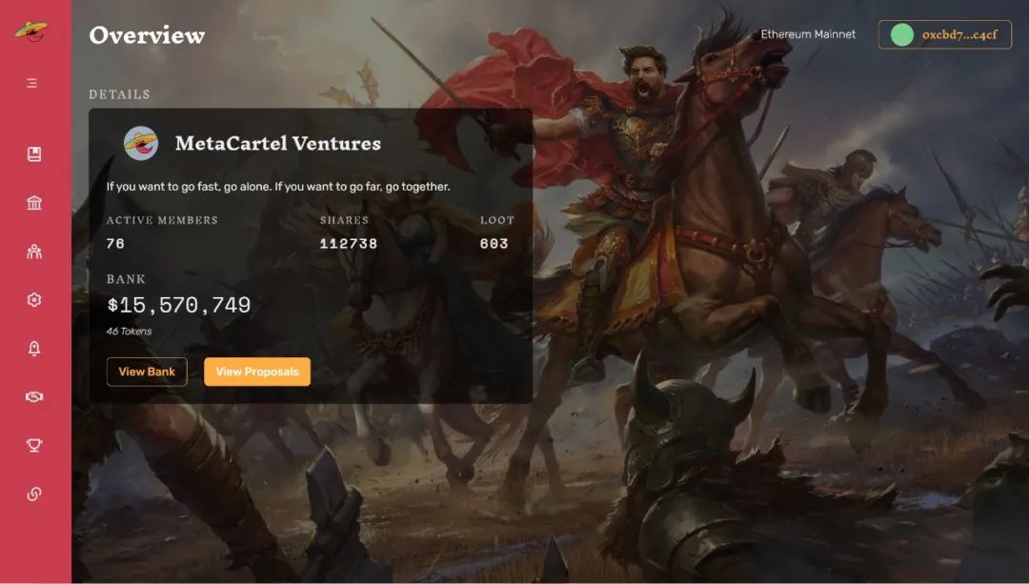Open the hamburger menu in the sidebar

coord(32,83)
